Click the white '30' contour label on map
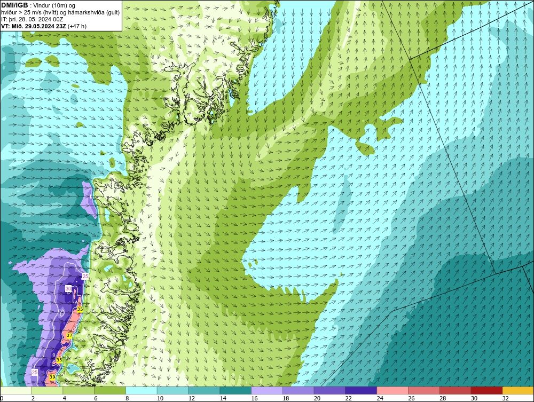The image size is (534, 402). click(68, 289)
